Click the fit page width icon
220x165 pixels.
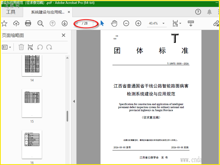pyautogui.click(x=175, y=23)
